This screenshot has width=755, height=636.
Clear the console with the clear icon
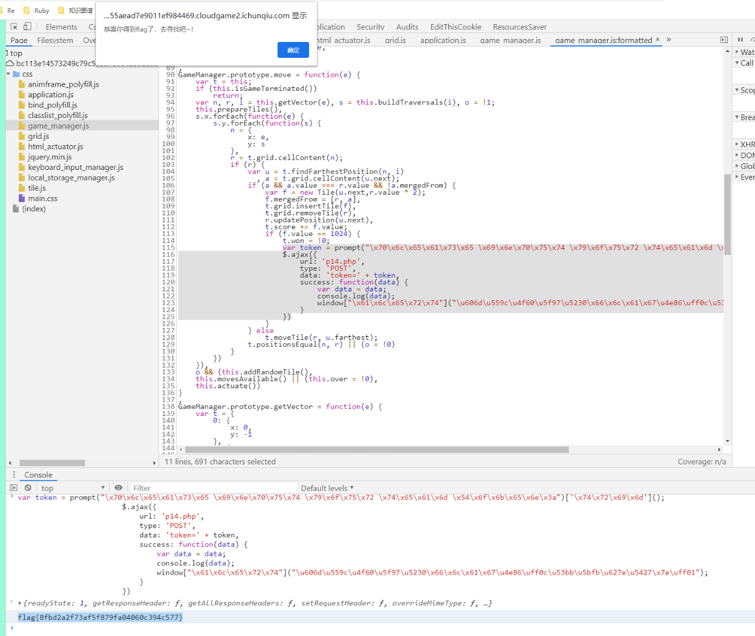[28, 488]
